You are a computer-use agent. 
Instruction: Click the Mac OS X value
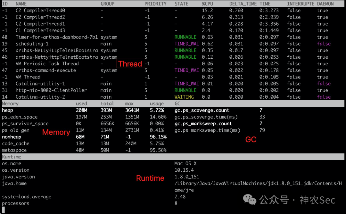click(x=185, y=163)
